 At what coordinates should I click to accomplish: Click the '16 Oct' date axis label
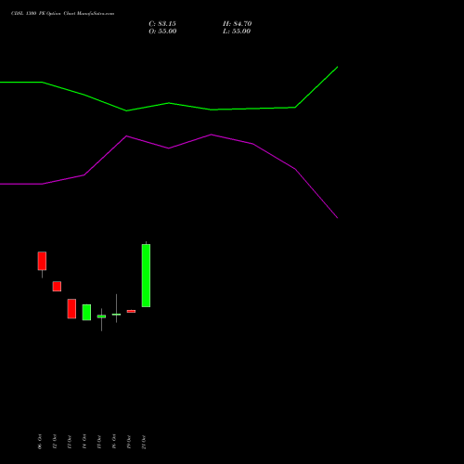pyautogui.click(x=114, y=442)
